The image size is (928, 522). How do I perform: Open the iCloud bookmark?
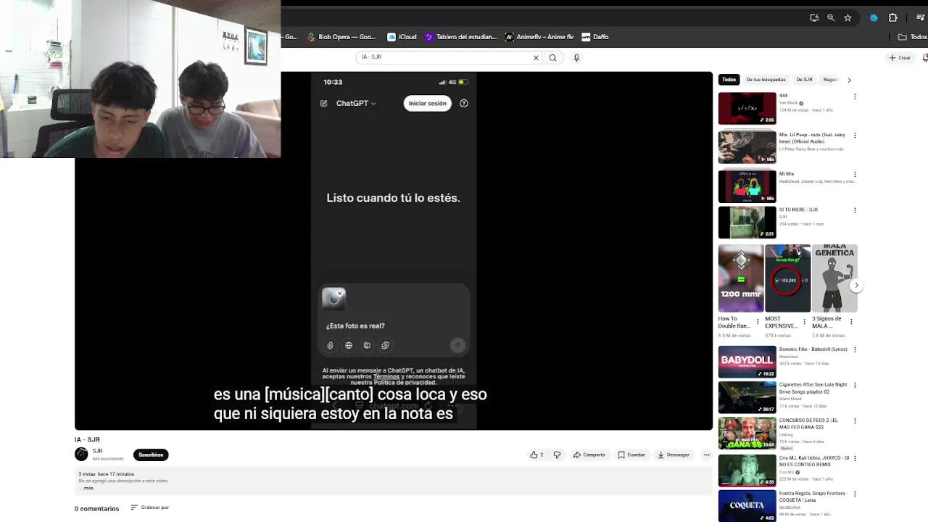tap(402, 37)
